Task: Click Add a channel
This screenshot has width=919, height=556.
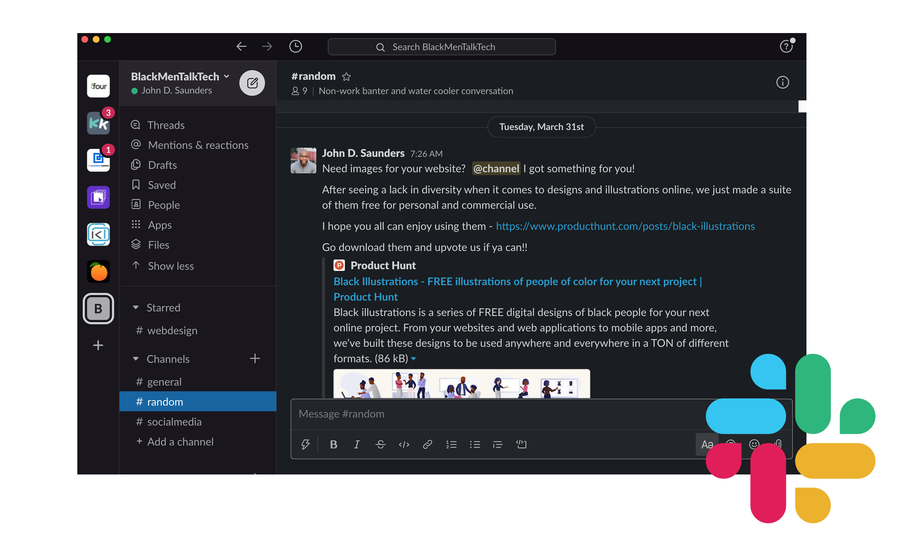Action: coord(198,442)
